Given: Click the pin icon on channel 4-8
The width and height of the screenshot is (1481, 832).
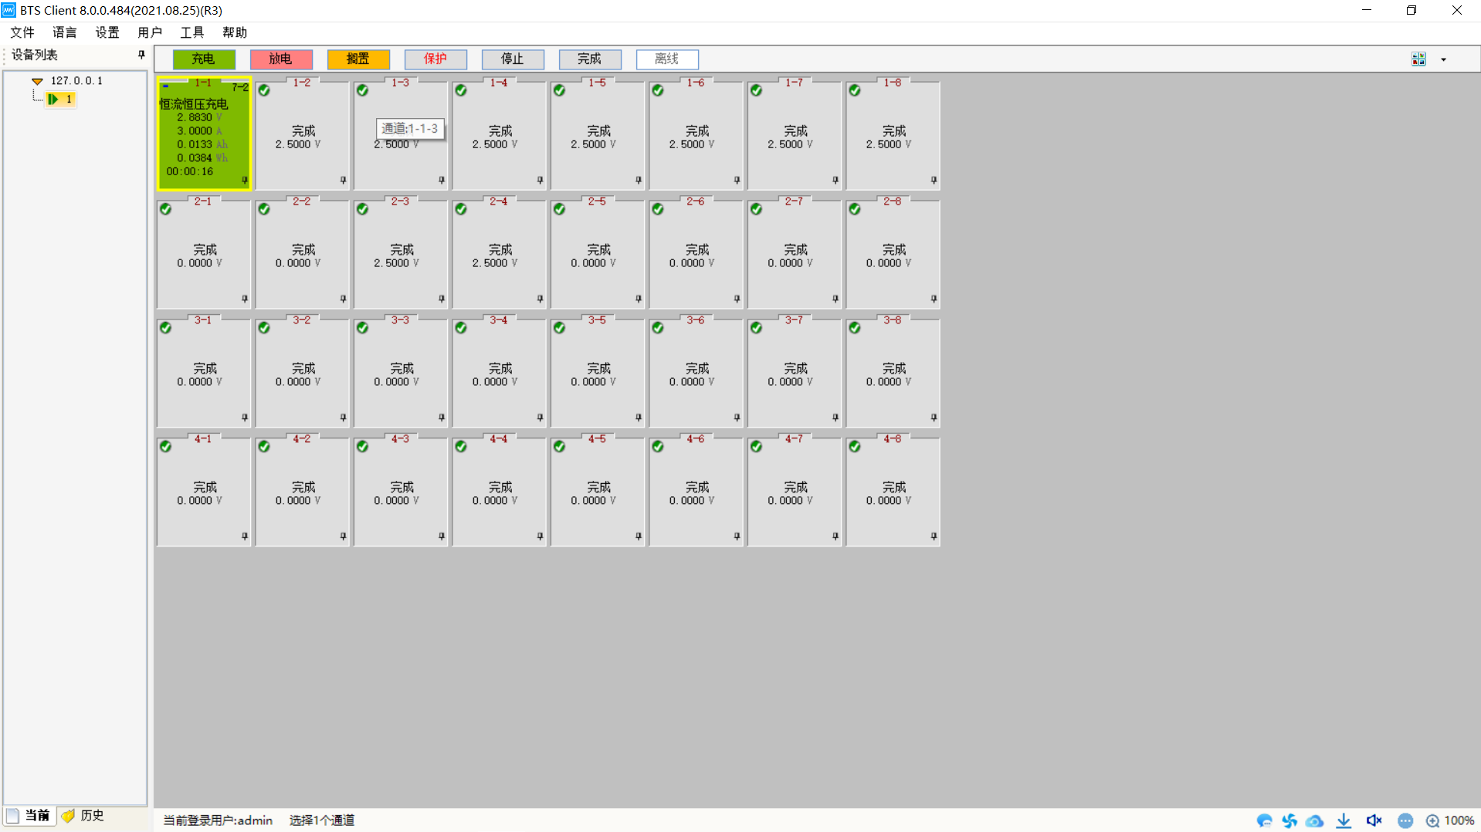Looking at the screenshot, I should tap(934, 536).
